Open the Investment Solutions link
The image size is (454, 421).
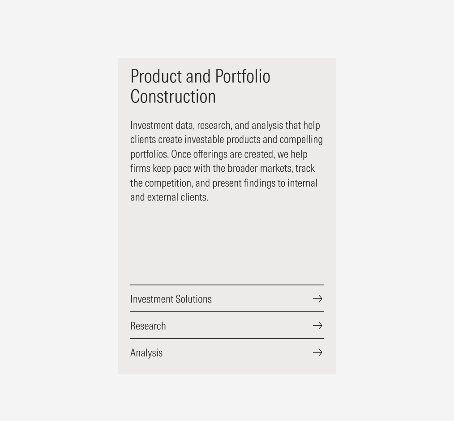pyautogui.click(x=171, y=299)
